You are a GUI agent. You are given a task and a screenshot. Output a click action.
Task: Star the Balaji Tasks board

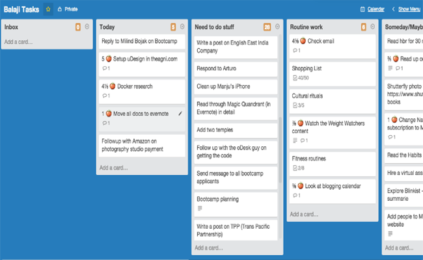(x=48, y=9)
